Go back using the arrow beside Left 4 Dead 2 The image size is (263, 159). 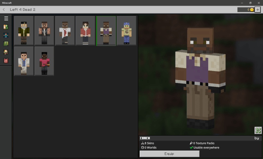4,9
